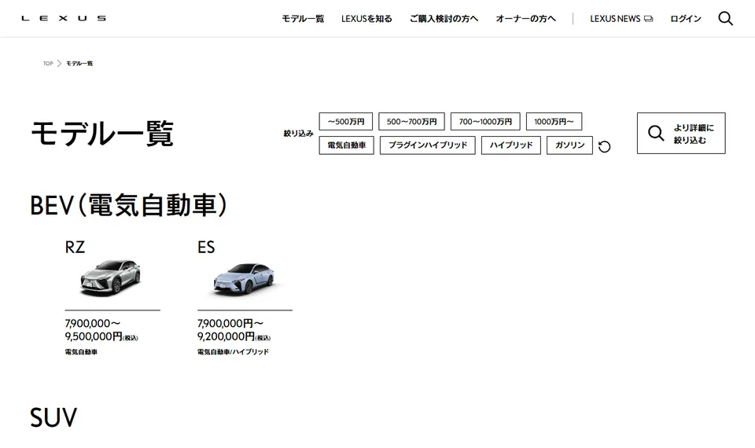Click the 電気自動車/ハイブリッド label under ES
This screenshot has height=448, width=755.
tap(233, 352)
